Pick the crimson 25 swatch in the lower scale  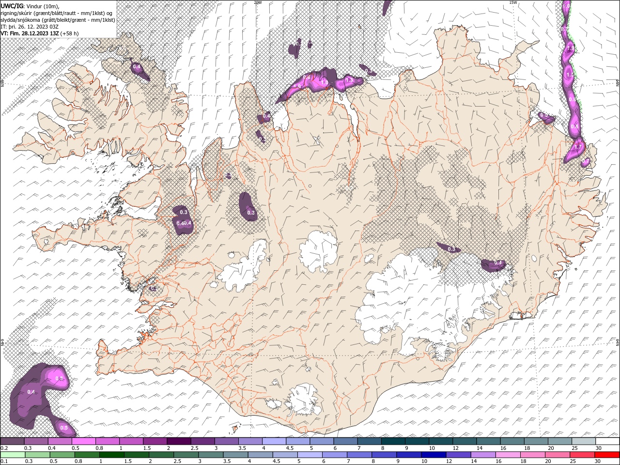[x=582, y=455]
